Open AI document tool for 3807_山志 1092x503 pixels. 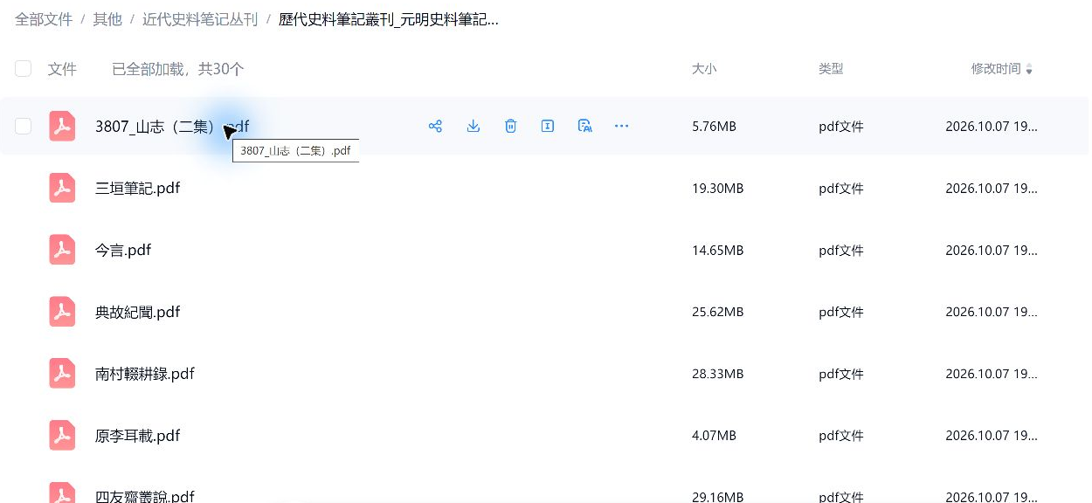pyautogui.click(x=585, y=126)
